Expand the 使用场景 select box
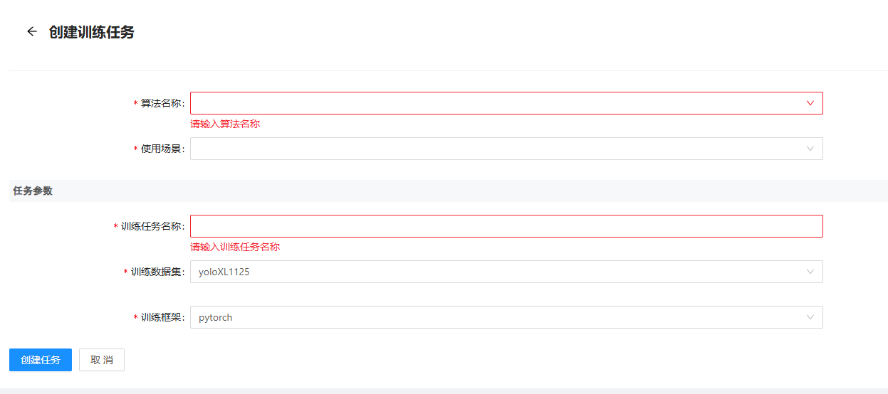Viewport: 888px width, 394px height. coord(498,149)
